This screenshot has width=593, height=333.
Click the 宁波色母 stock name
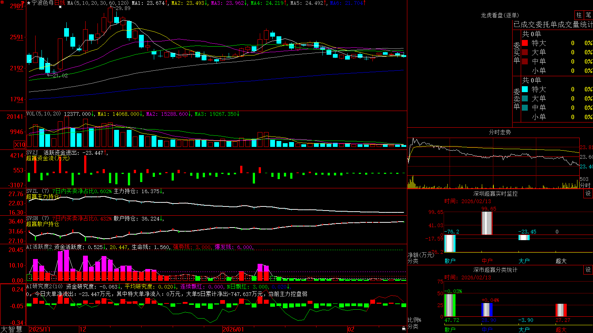click(x=43, y=3)
